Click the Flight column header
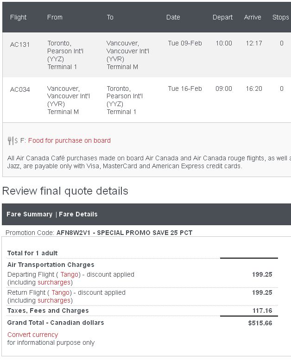Image resolution: width=291 pixels, height=361 pixels. tap(19, 17)
